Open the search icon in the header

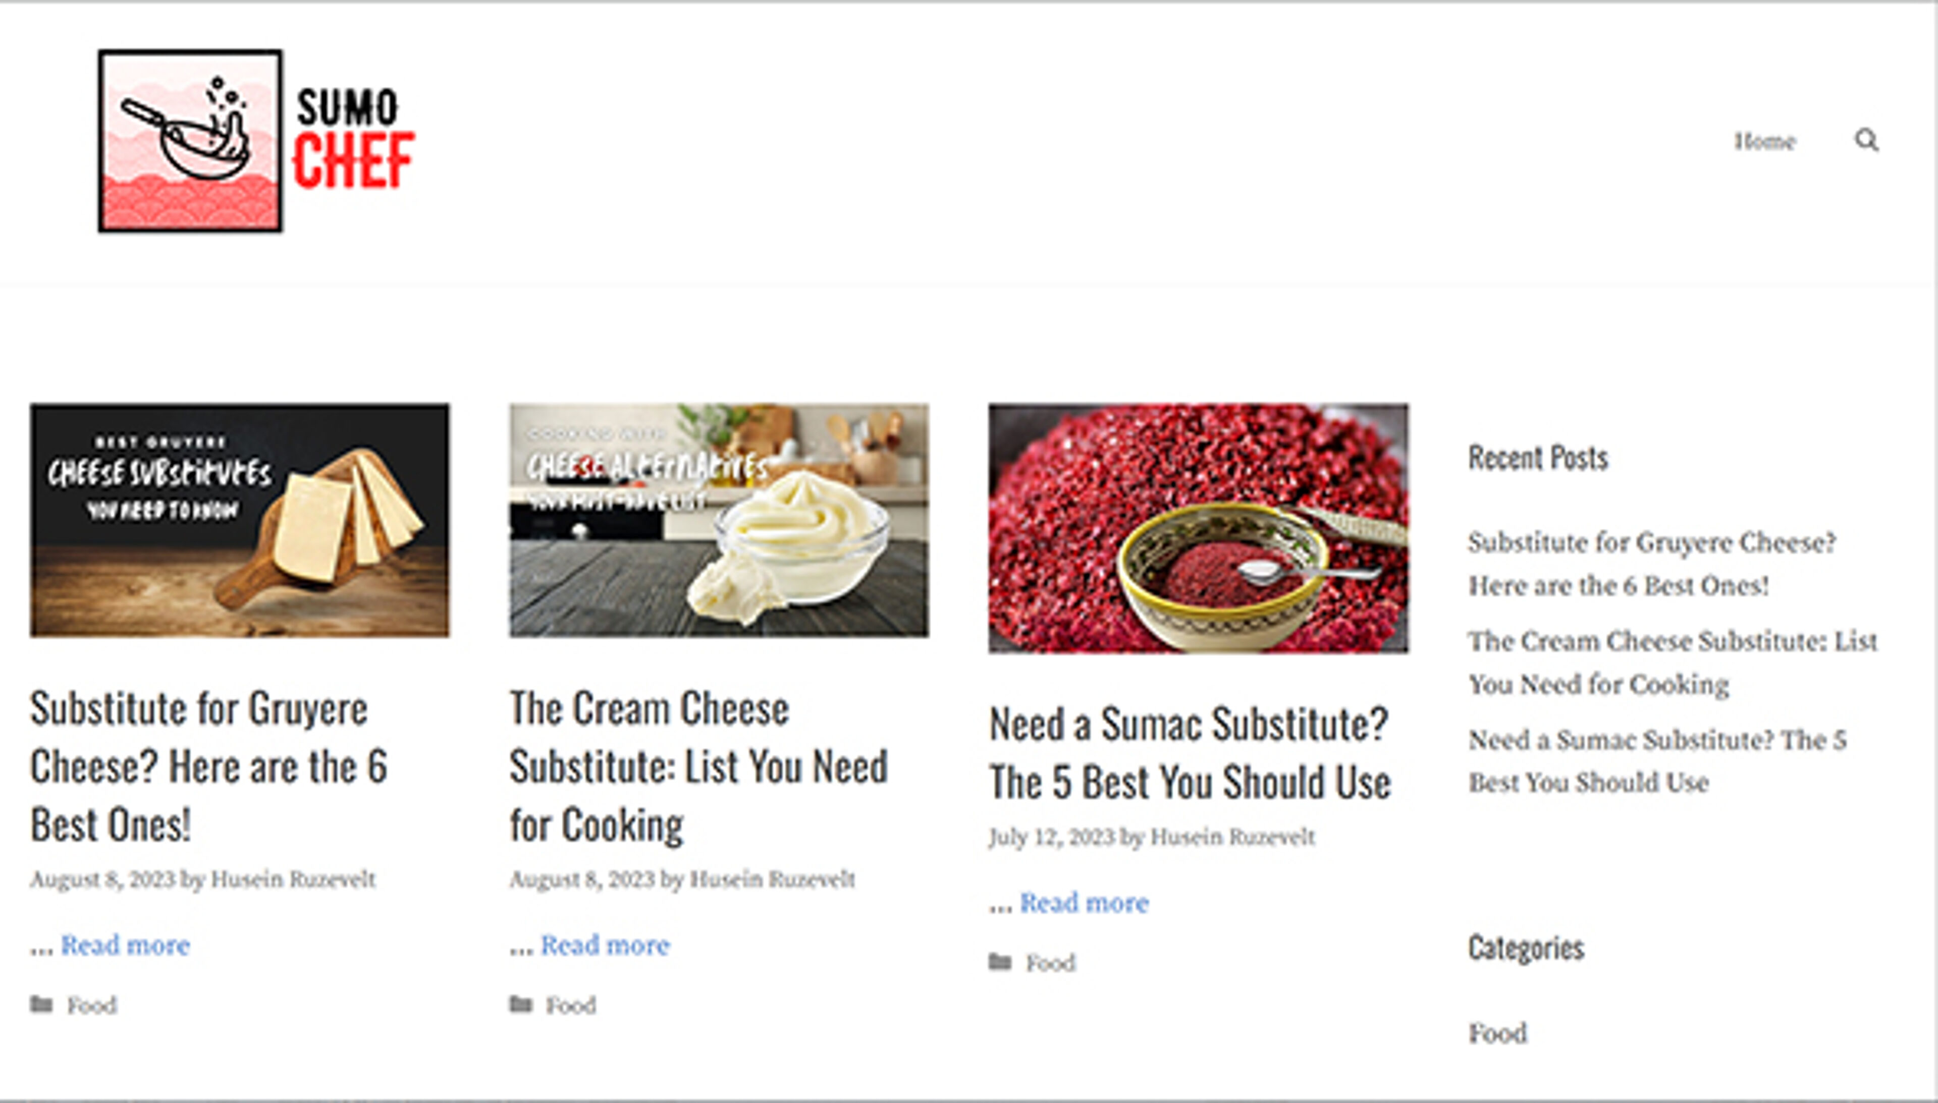pos(1867,142)
